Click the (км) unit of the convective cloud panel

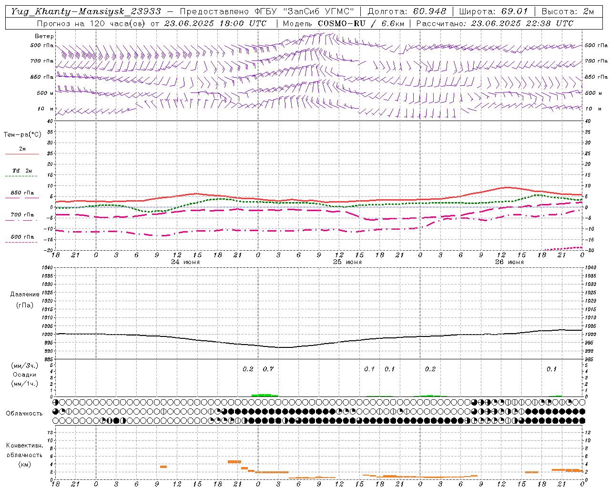[x=25, y=464]
